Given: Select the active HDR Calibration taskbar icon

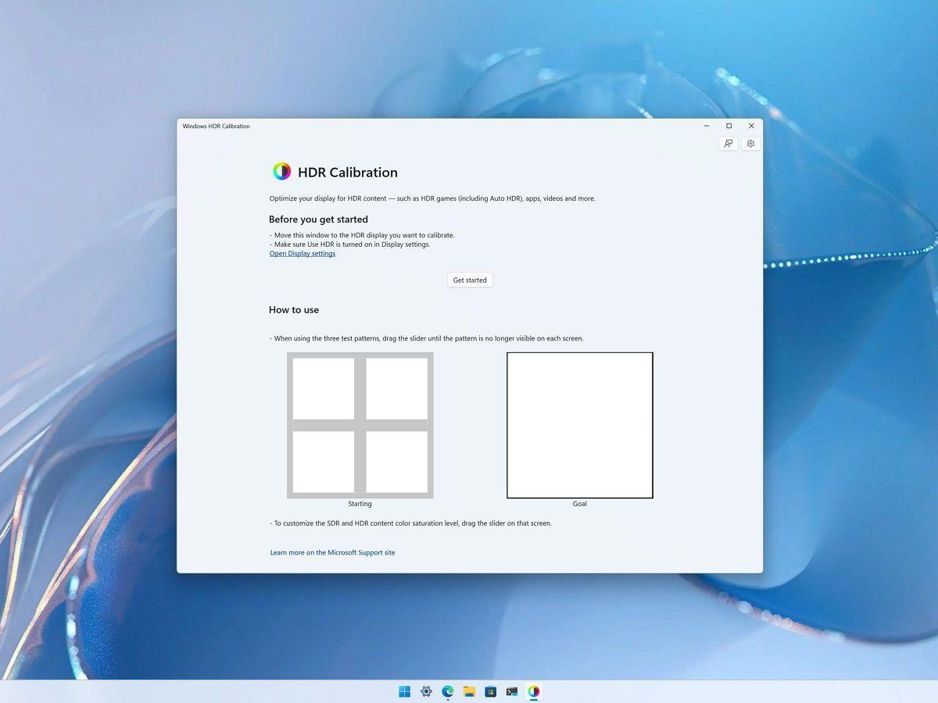Looking at the screenshot, I should 534,691.
